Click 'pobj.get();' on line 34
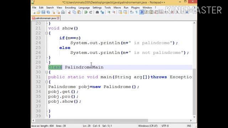Image resolution: width=228 pixels, height=128 pixels. 63,92
